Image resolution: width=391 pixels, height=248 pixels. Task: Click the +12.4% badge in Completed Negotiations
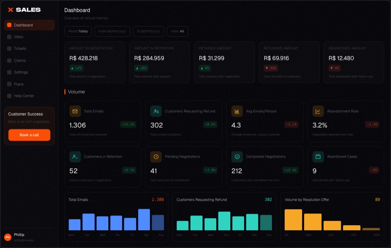[290, 170]
